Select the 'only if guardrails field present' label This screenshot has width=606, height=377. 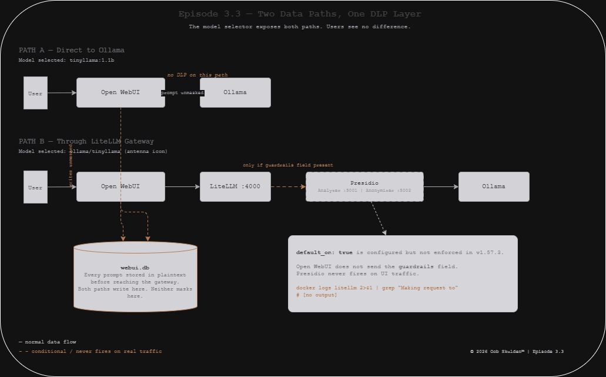pyautogui.click(x=288, y=165)
